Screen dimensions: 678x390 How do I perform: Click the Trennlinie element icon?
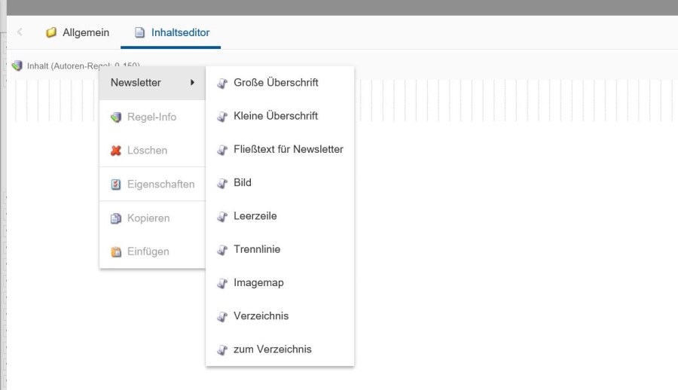tap(222, 249)
